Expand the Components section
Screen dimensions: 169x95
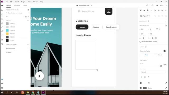click(6, 49)
